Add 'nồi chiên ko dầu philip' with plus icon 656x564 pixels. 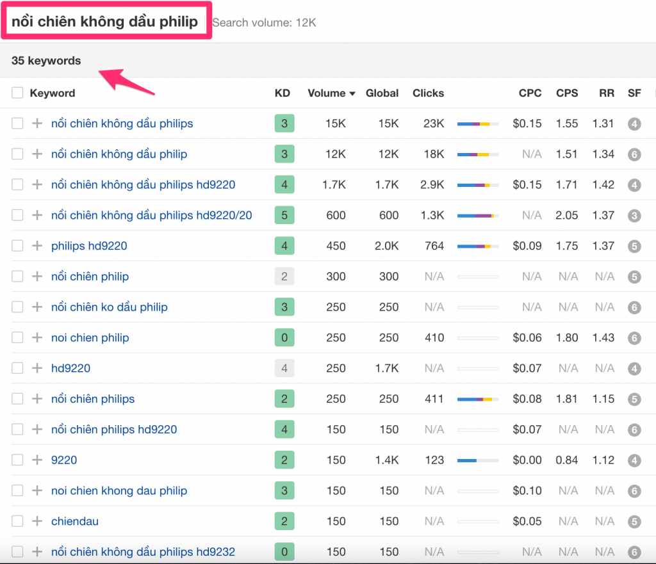[x=37, y=307]
